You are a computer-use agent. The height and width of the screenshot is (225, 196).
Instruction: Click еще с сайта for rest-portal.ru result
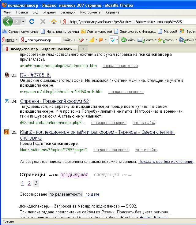click(144, 123)
